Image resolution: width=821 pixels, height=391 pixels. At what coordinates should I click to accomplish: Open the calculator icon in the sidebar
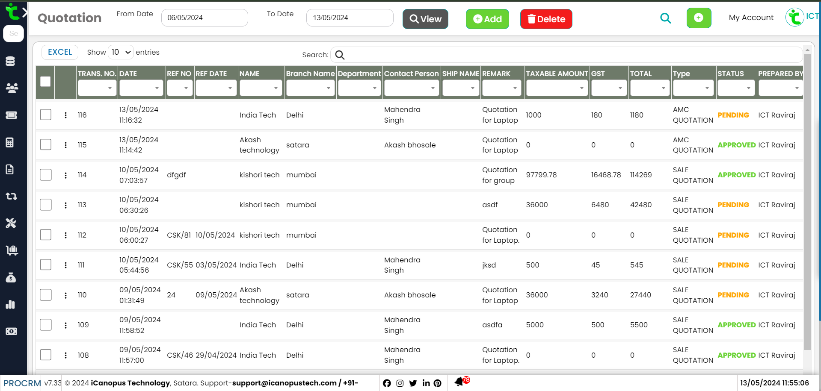pos(12,142)
